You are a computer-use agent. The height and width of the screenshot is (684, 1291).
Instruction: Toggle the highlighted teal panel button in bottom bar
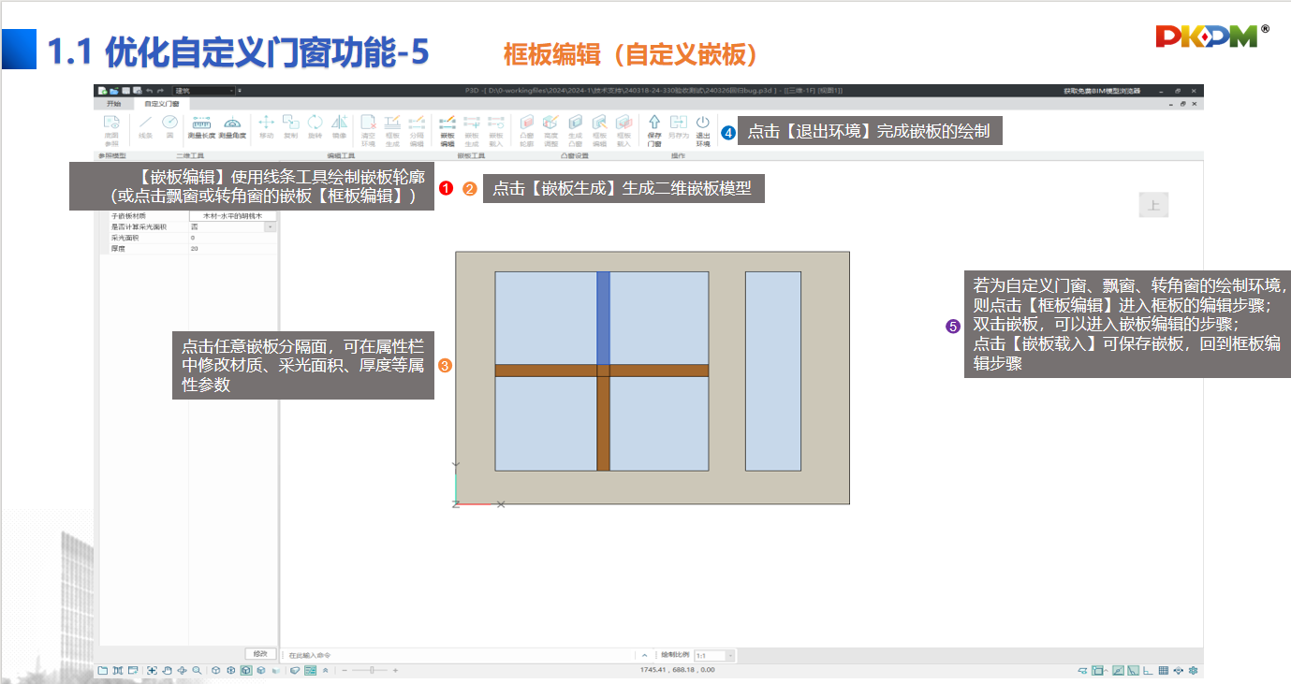[x=310, y=670]
